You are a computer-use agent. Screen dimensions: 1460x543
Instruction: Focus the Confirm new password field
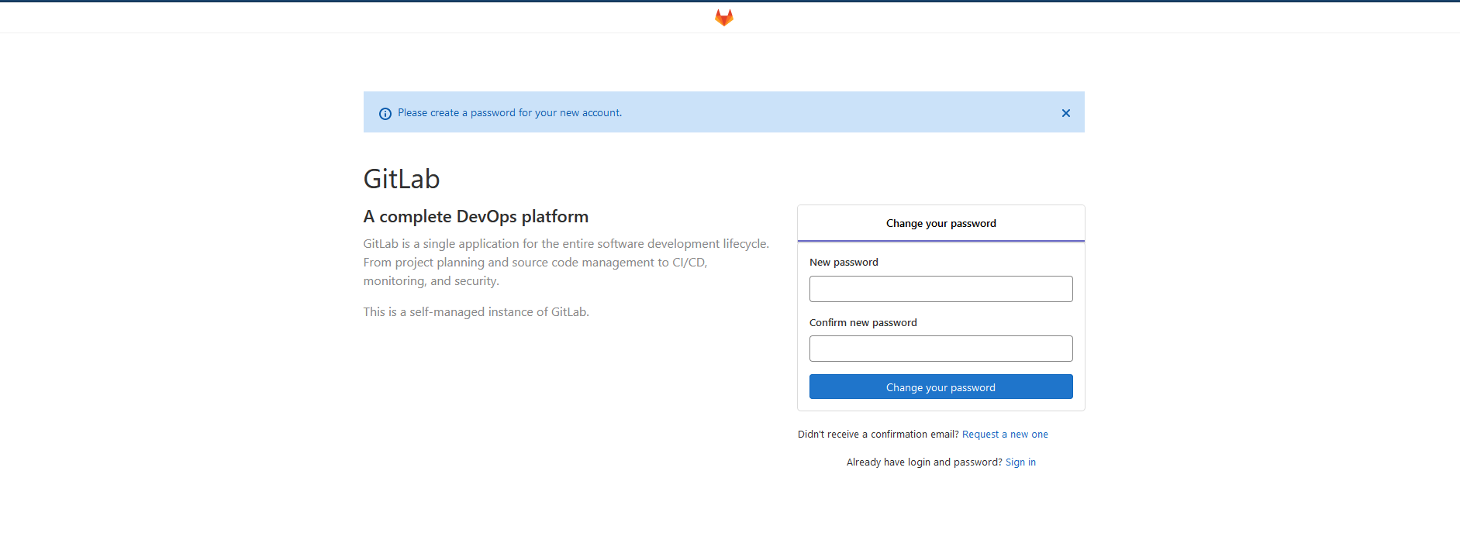coord(941,349)
